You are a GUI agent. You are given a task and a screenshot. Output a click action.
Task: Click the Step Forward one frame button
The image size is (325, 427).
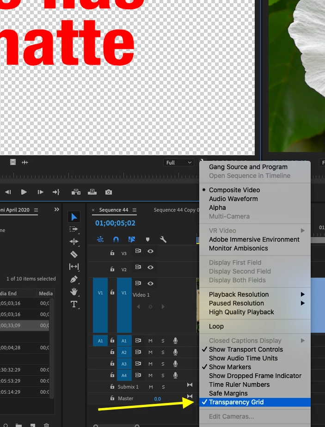(x=40, y=192)
